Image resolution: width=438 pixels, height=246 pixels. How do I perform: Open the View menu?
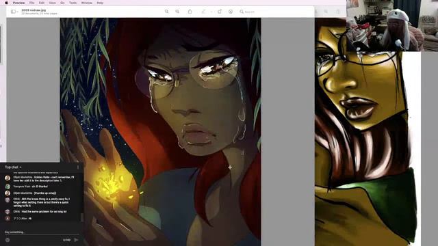52,3
